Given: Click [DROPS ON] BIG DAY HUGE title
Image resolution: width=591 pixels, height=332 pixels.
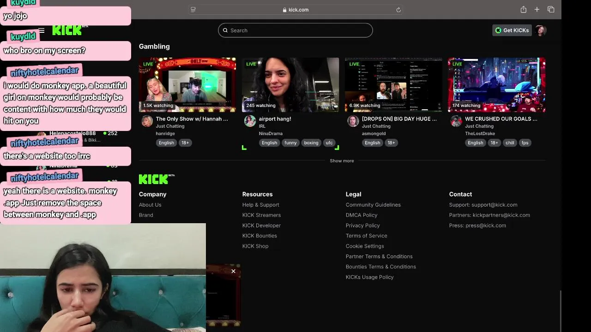Looking at the screenshot, I should click(x=399, y=119).
